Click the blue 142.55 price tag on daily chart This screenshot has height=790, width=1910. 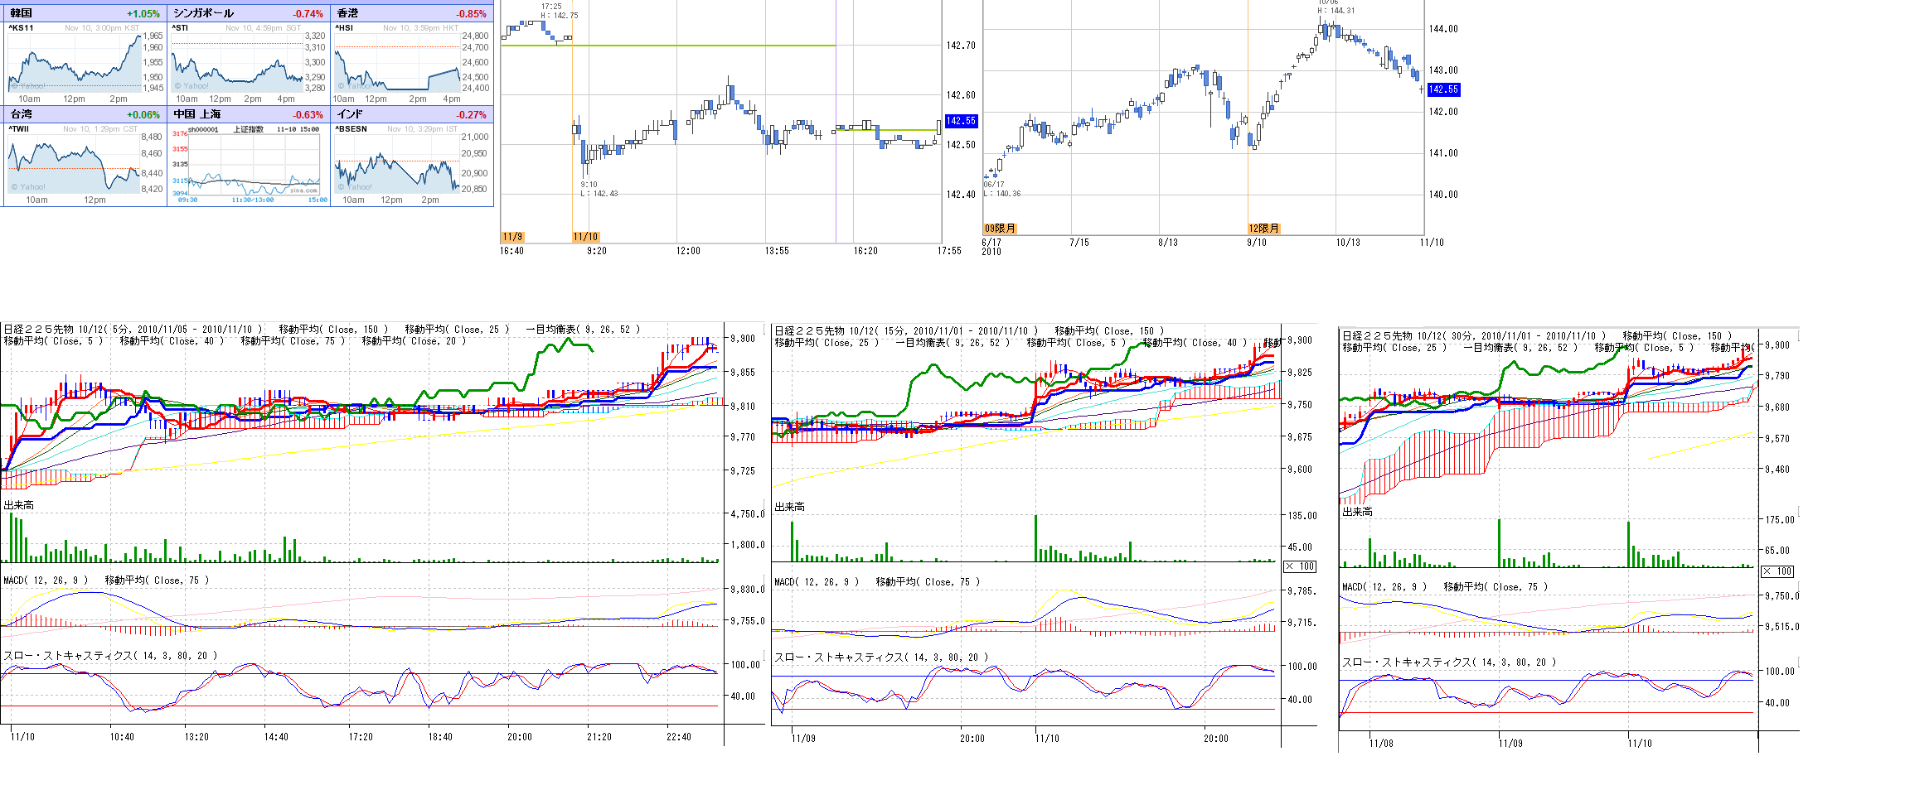[1443, 89]
